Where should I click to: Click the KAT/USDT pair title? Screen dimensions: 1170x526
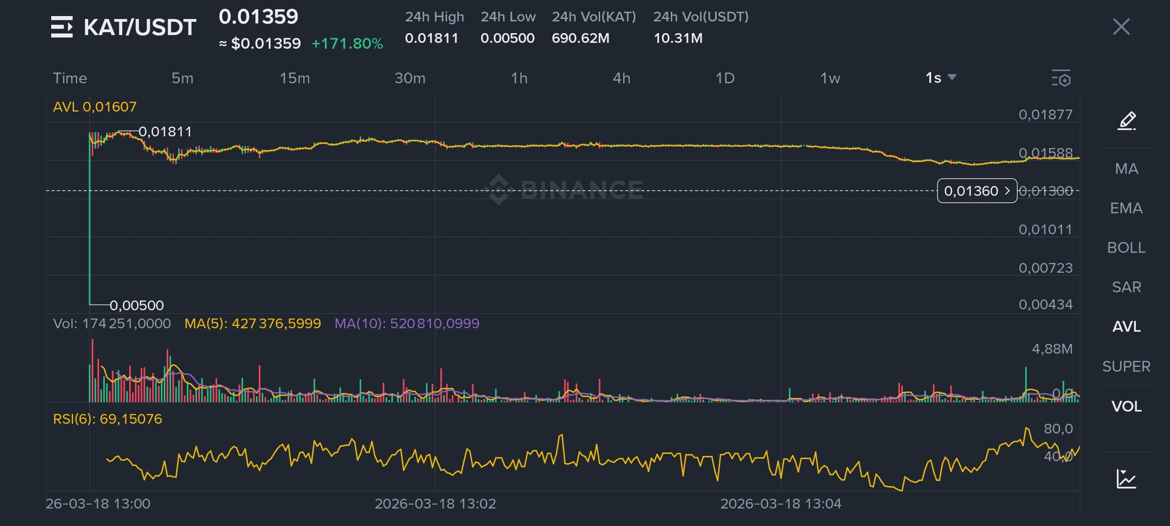140,27
